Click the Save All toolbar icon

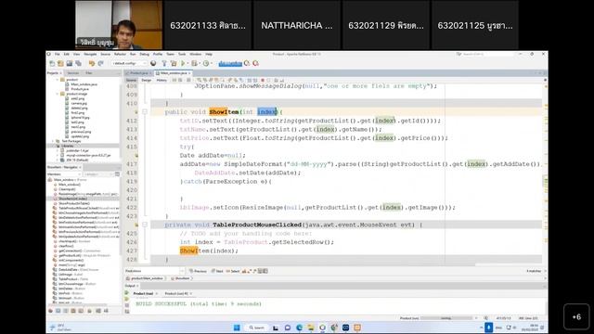(78, 63)
